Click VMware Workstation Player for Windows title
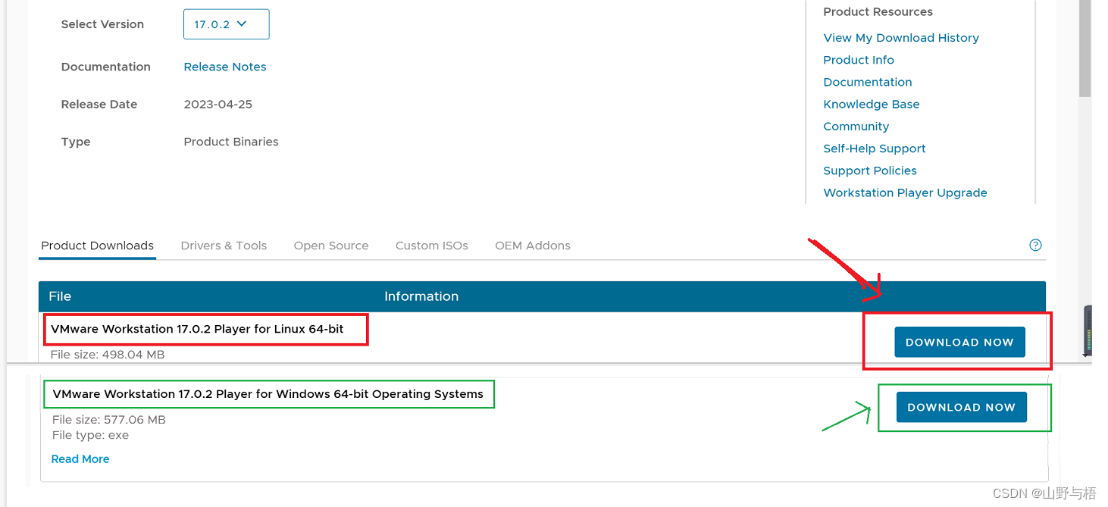 [x=268, y=394]
